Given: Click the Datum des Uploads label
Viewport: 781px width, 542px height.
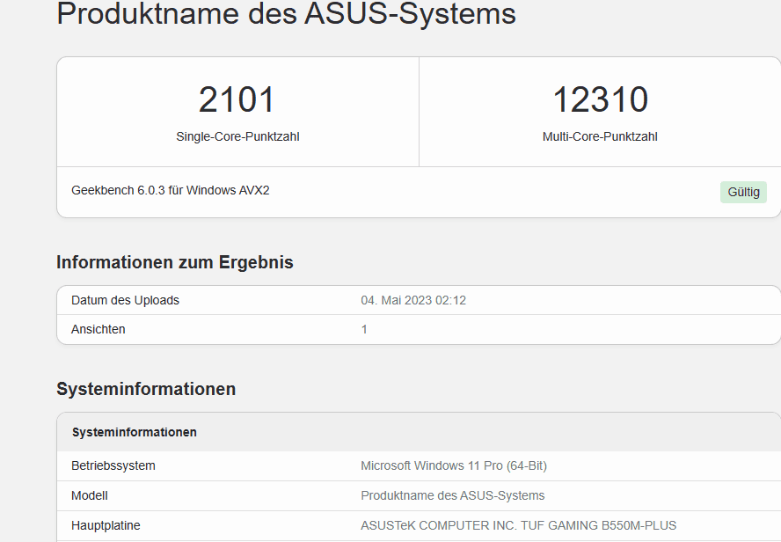Looking at the screenshot, I should point(125,300).
